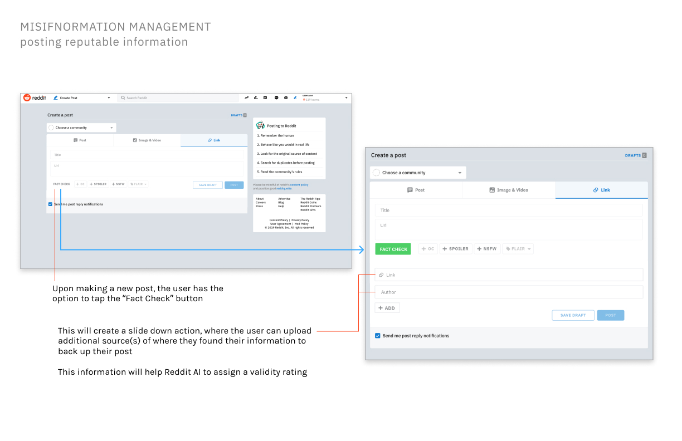The width and height of the screenshot is (682, 441).
Task: Uncheck reply notifications checkbox in the enlarged panel
Action: coord(378,336)
